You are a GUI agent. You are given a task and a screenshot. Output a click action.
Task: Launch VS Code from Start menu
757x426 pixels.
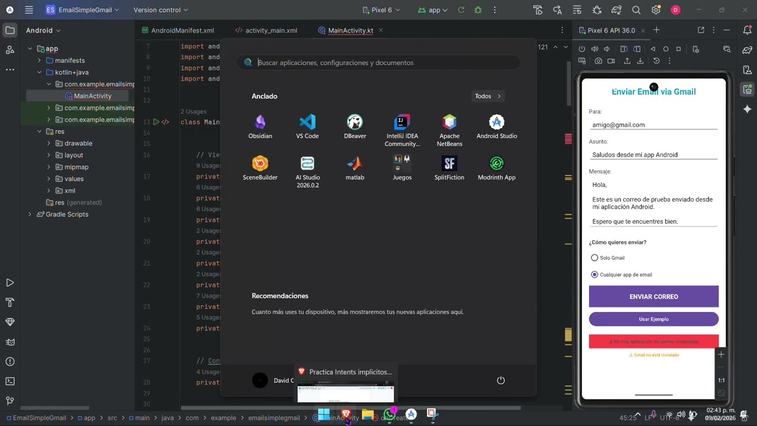click(x=308, y=127)
